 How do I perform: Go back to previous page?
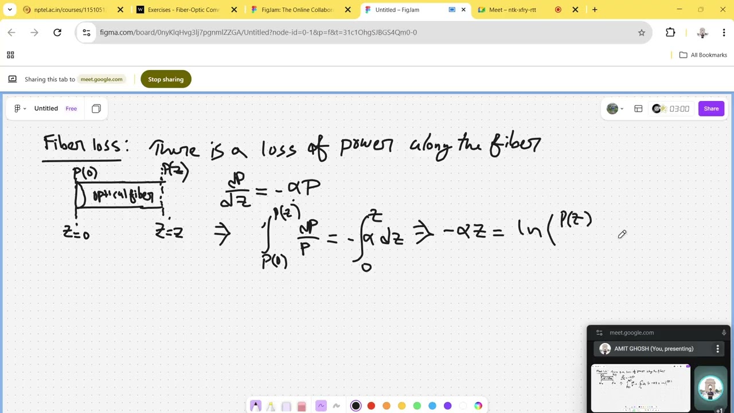(x=11, y=33)
